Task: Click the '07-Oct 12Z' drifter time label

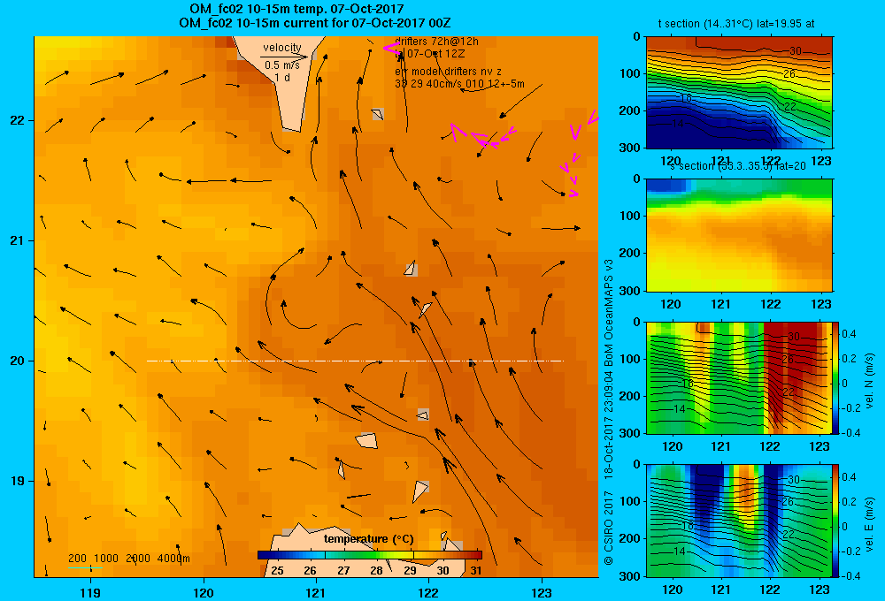Action: click(435, 54)
